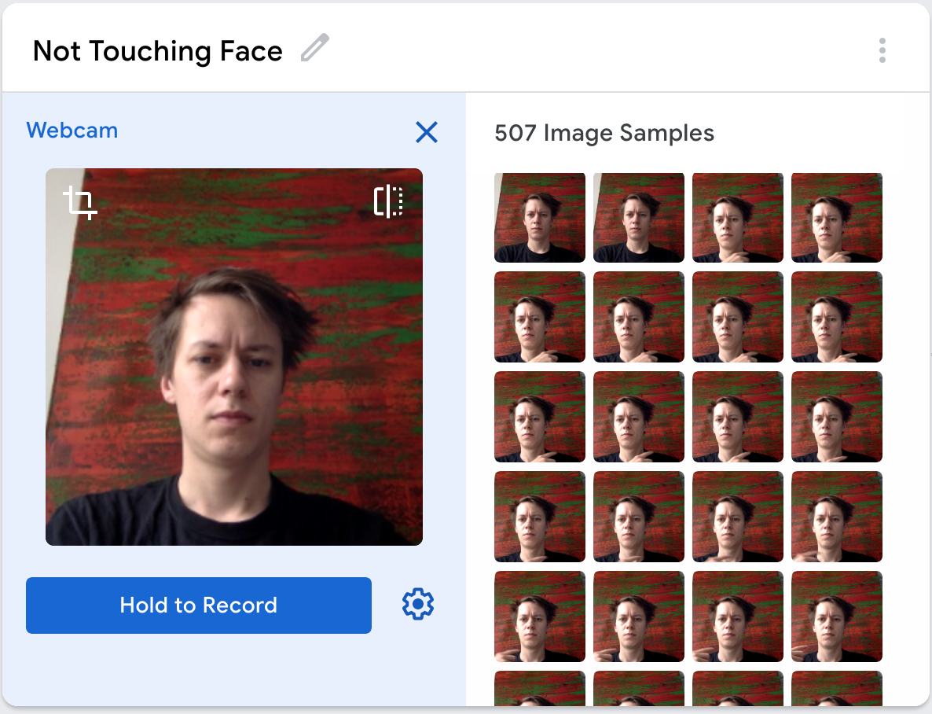Select last sample thumbnail in third row
Viewport: 932px width, 714px height.
coord(837,417)
